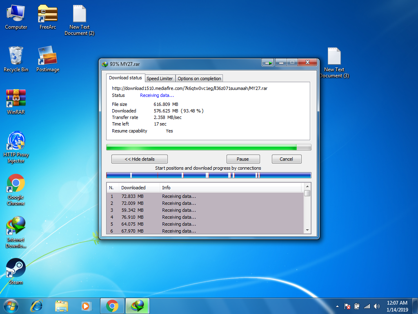This screenshot has height=314, width=418.
Task: Open the Windows Start menu
Action: 11,306
